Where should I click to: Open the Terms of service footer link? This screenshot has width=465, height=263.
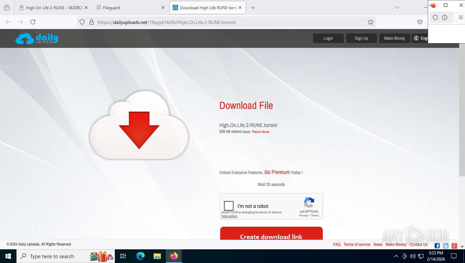pyautogui.click(x=357, y=244)
